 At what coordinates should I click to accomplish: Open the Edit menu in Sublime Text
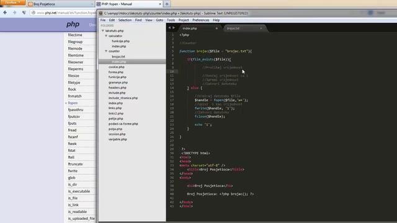tap(112, 20)
